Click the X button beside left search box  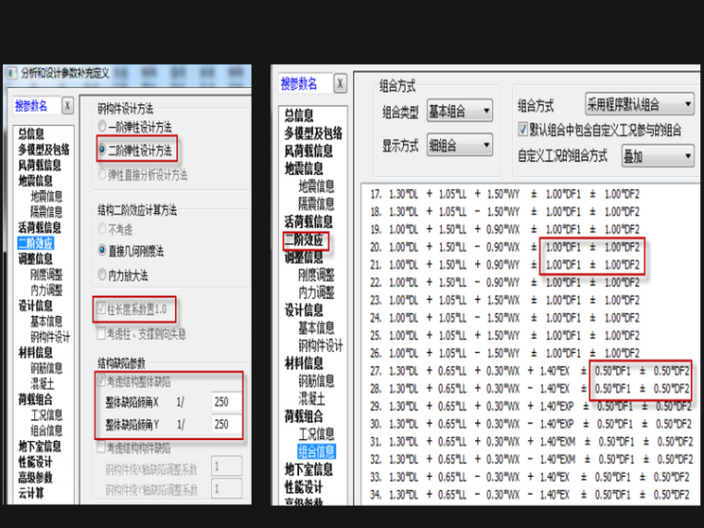(69, 107)
